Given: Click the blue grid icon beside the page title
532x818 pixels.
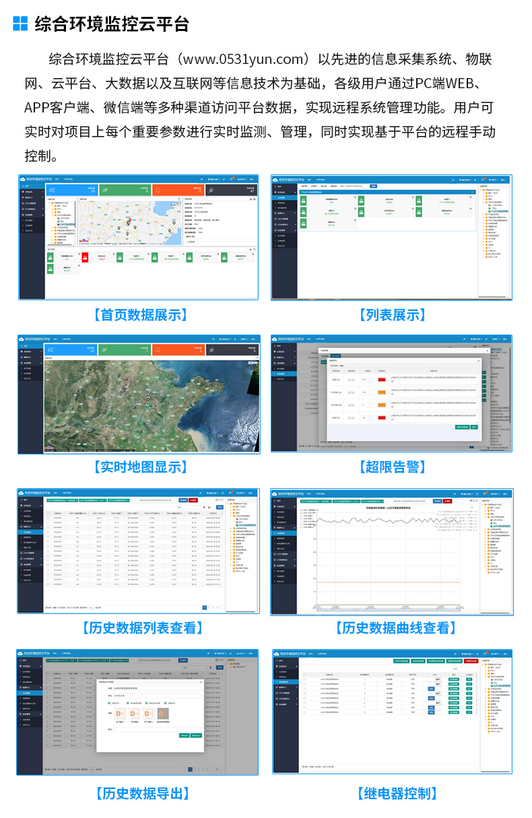Looking at the screenshot, I should 21,24.
